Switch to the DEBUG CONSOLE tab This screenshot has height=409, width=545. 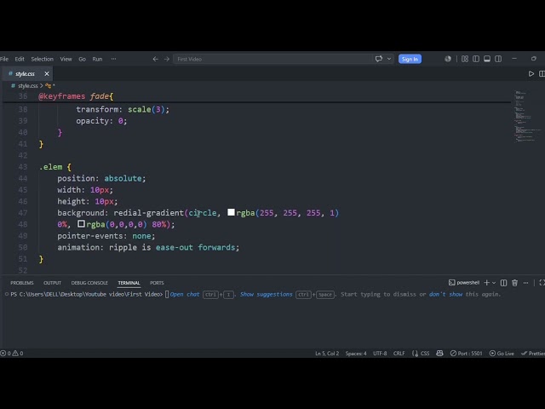point(89,283)
